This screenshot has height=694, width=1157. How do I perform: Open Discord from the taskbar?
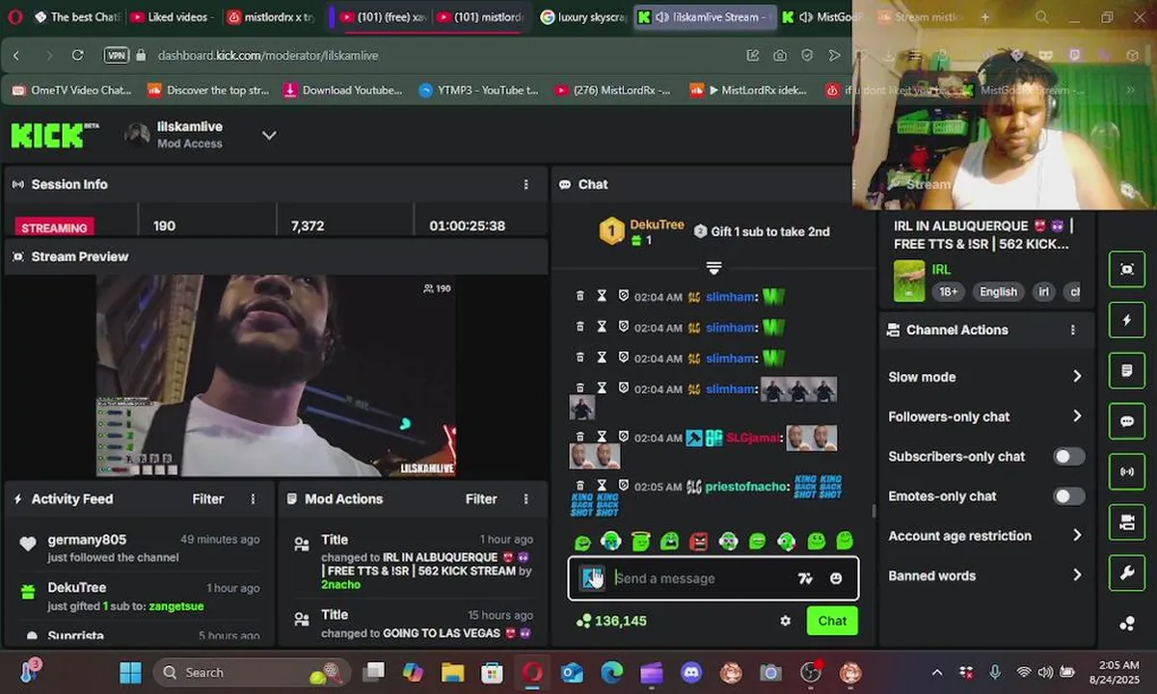point(690,673)
